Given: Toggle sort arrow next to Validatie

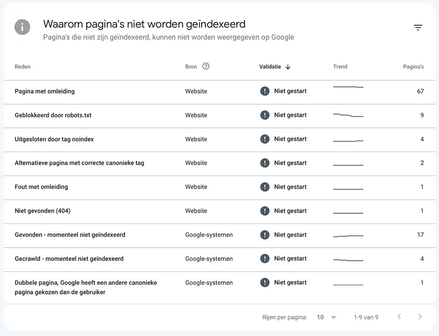Looking at the screenshot, I should coord(288,67).
